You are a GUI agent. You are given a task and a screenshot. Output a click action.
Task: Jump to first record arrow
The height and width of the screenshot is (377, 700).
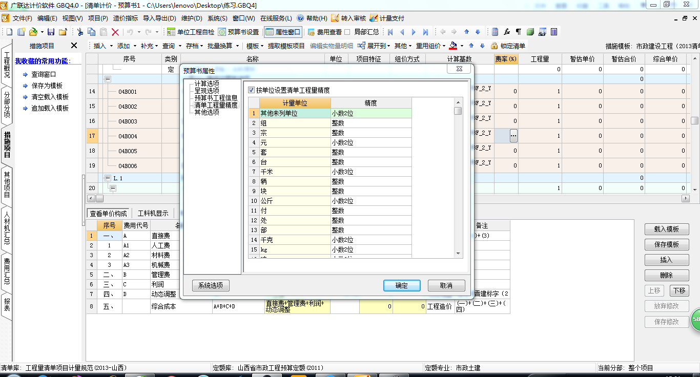coord(390,32)
